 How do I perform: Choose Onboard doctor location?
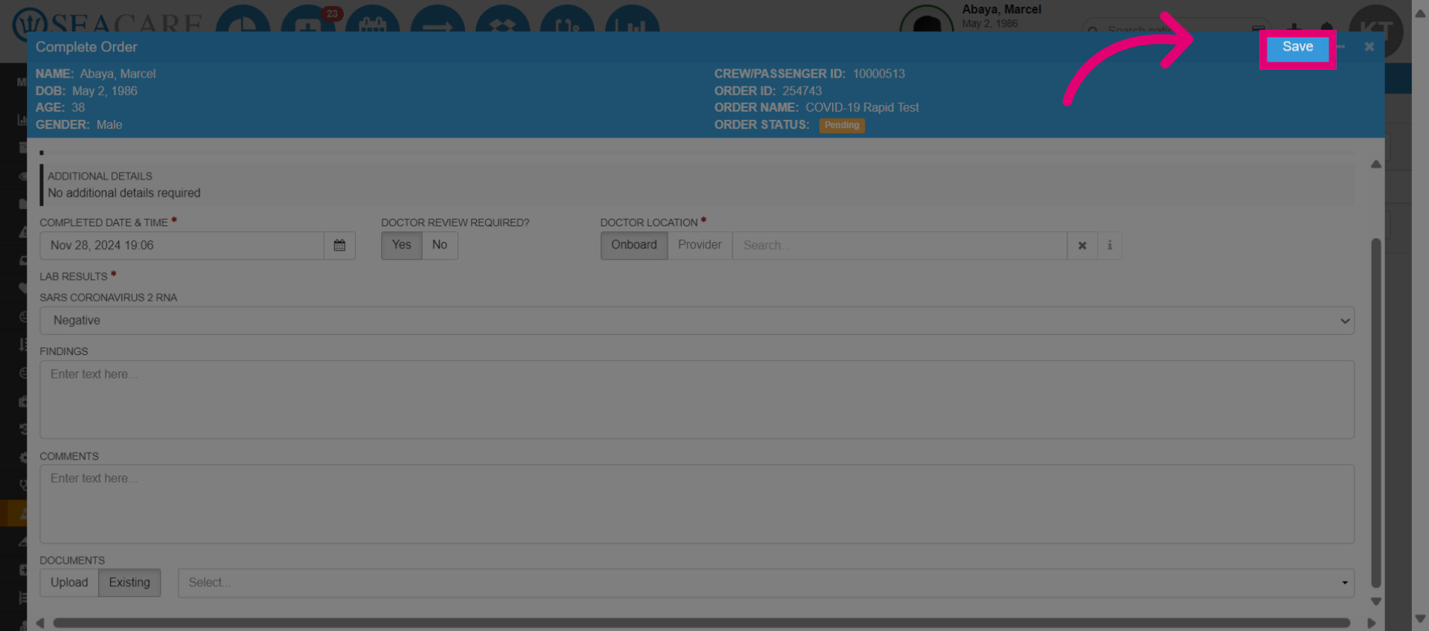point(634,246)
